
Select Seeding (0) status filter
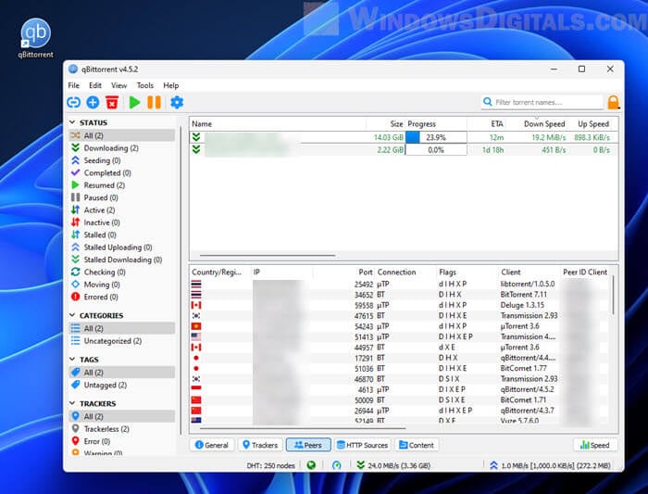pyautogui.click(x=122, y=160)
